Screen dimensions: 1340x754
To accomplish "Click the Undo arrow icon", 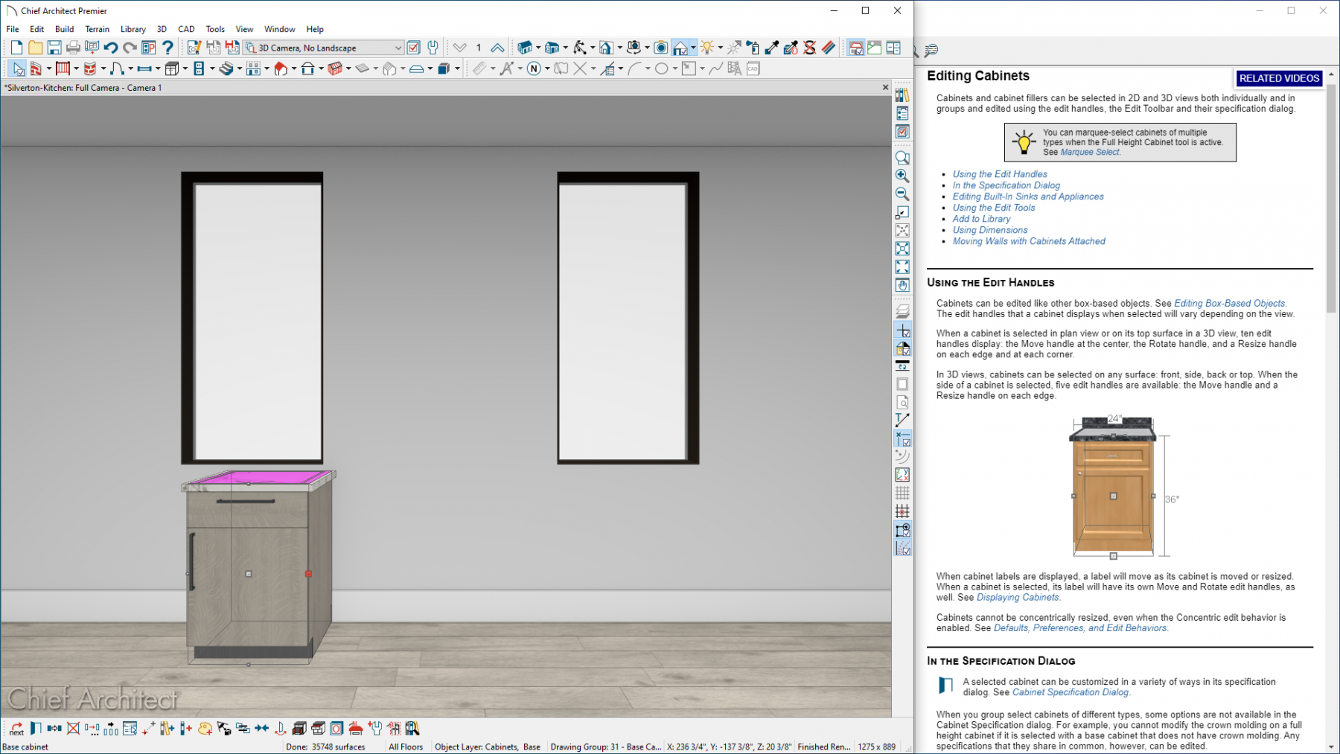I will point(111,48).
